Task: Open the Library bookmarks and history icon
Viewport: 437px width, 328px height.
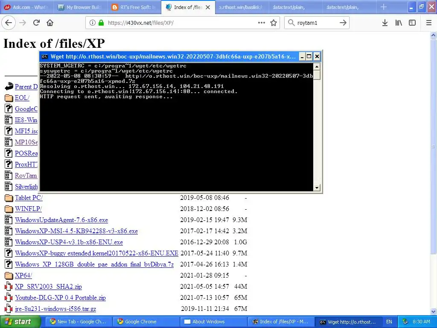Action: point(399,23)
